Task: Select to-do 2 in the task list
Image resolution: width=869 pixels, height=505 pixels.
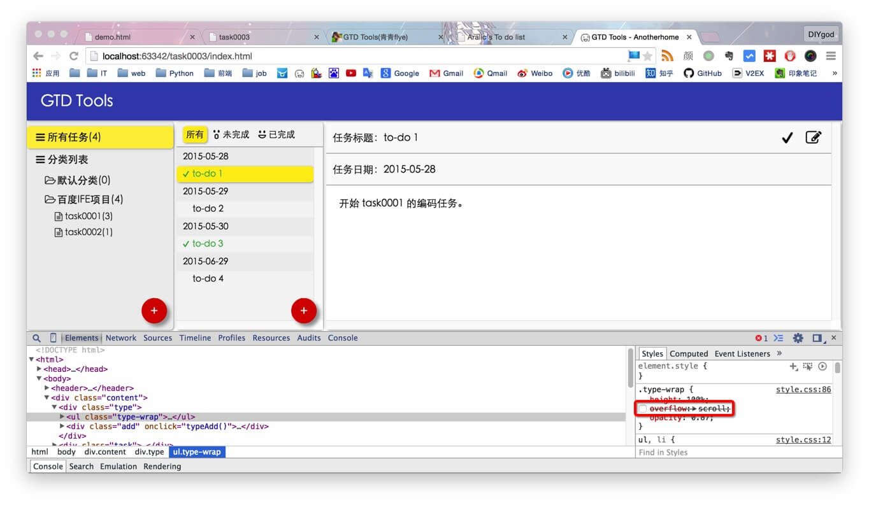Action: click(x=208, y=209)
